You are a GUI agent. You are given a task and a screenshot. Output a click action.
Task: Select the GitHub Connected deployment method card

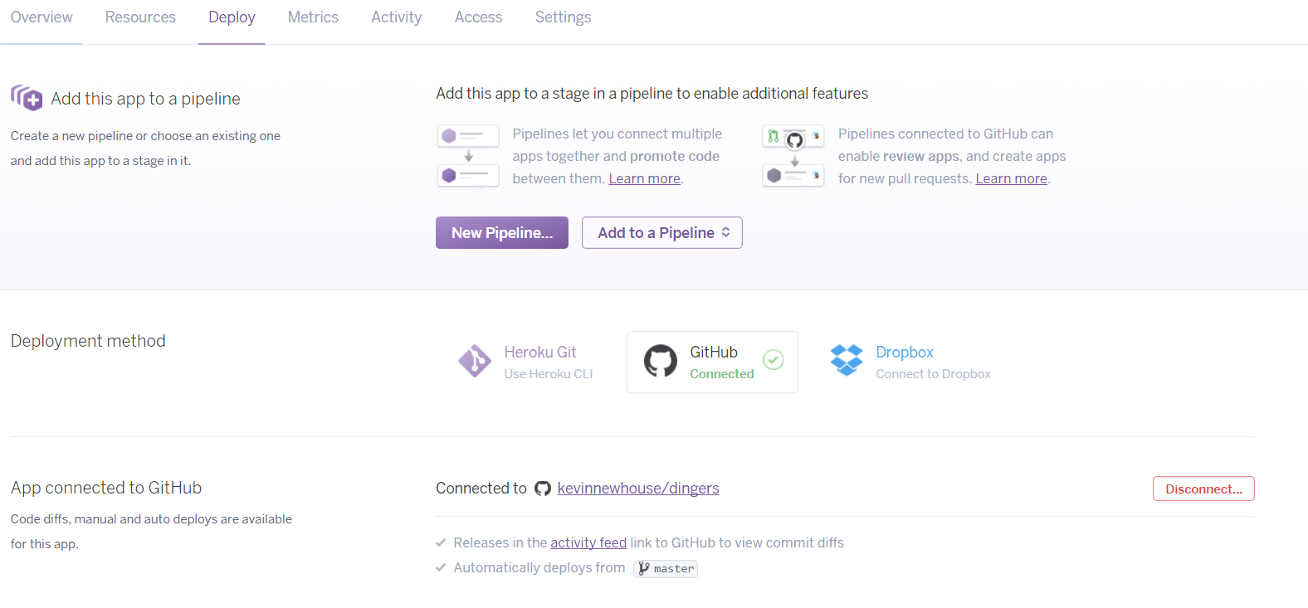pos(712,362)
